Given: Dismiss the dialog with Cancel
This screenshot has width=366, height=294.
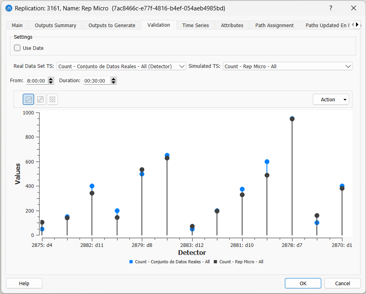Looking at the screenshot, I should 342,283.
